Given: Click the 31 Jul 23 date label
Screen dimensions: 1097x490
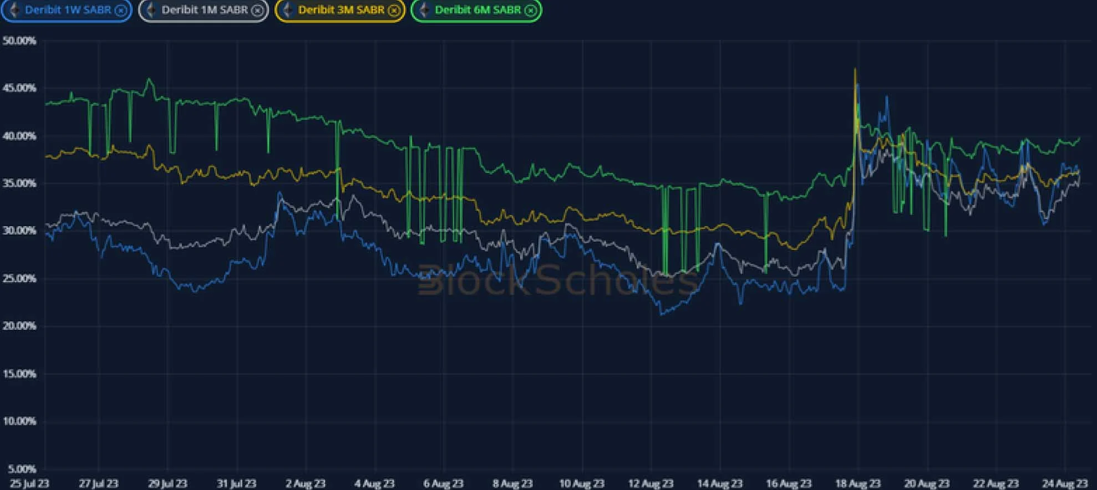Looking at the screenshot, I should tap(236, 483).
